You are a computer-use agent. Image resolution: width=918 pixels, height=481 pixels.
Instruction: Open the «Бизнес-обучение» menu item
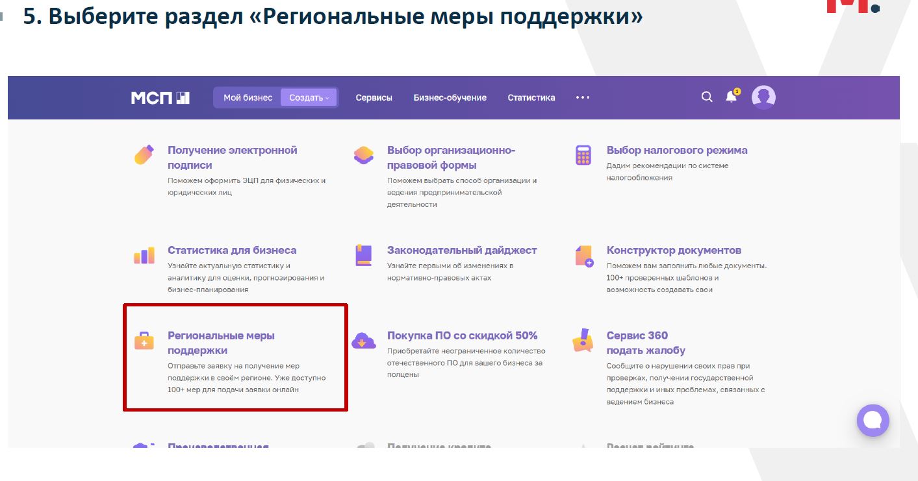450,98
